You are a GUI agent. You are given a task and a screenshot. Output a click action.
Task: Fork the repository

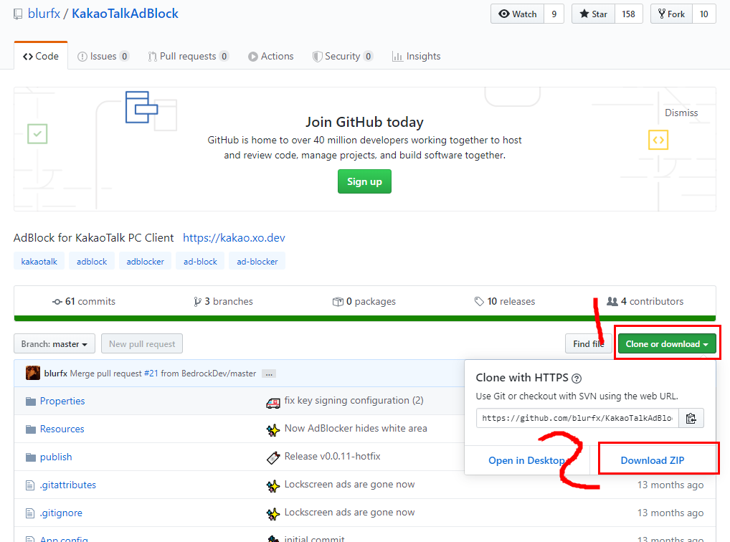point(671,14)
